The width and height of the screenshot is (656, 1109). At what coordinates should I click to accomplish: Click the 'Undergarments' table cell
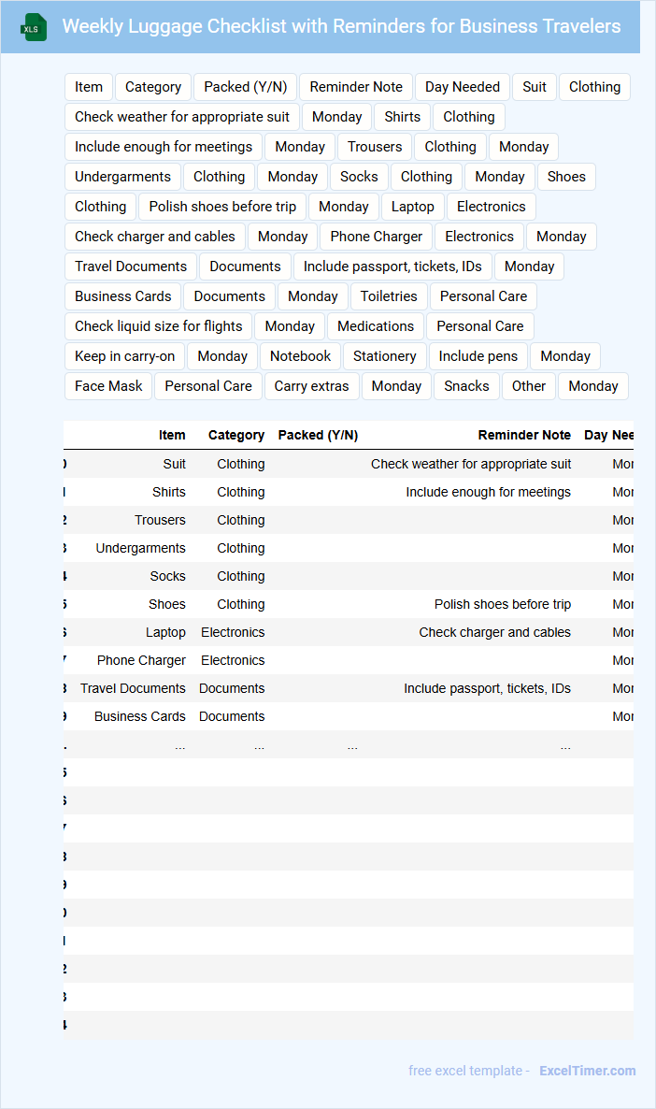[141, 548]
